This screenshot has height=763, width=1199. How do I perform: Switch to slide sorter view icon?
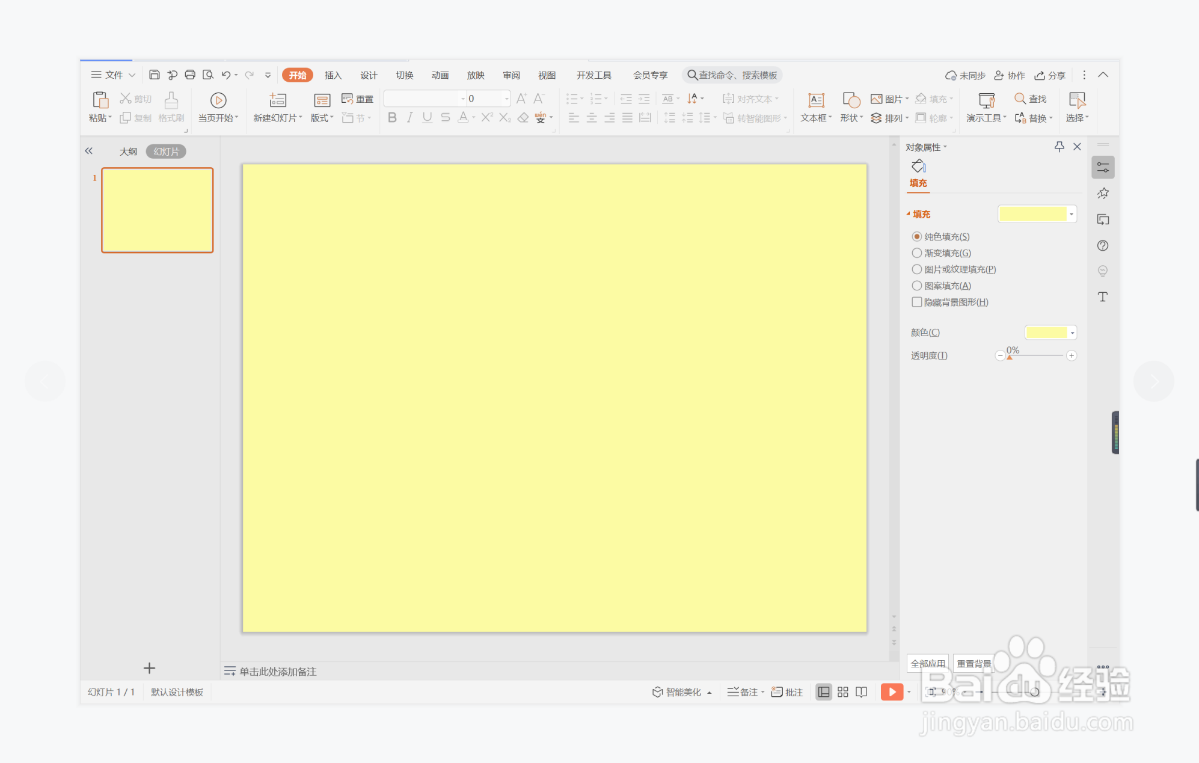843,692
